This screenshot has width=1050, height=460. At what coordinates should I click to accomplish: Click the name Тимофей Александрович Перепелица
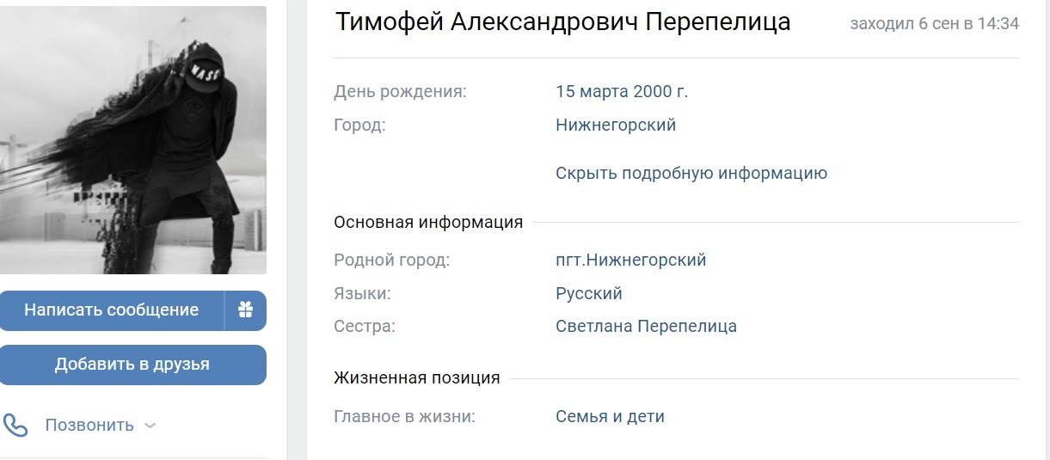pyautogui.click(x=562, y=22)
